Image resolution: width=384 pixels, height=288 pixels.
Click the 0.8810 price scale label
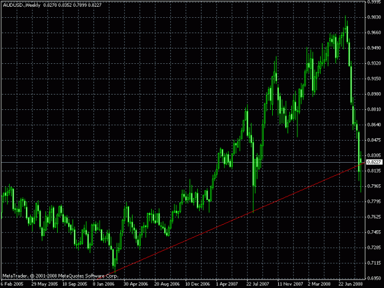click(374, 109)
